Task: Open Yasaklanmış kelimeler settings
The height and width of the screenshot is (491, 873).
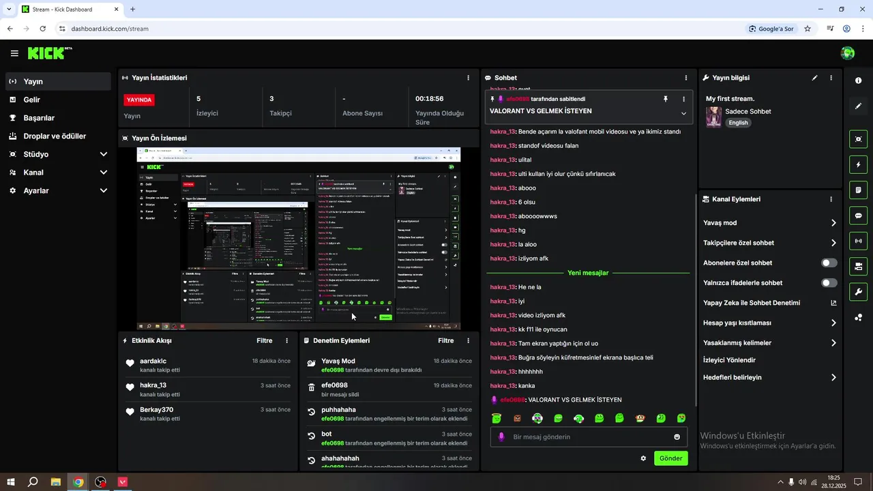Action: (770, 343)
